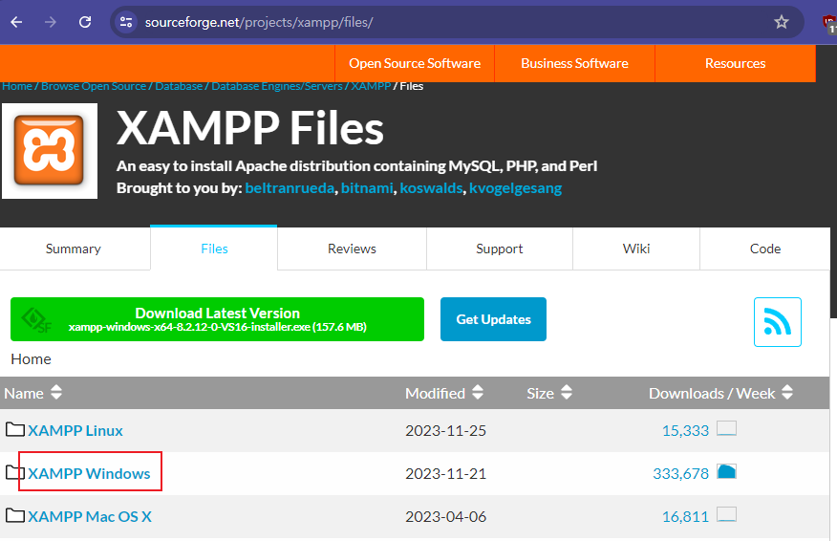Open the Open Source Software menu
The height and width of the screenshot is (541, 837).
[415, 63]
